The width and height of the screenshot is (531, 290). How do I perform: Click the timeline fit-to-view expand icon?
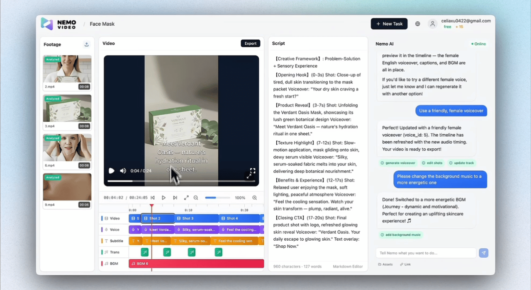186,198
